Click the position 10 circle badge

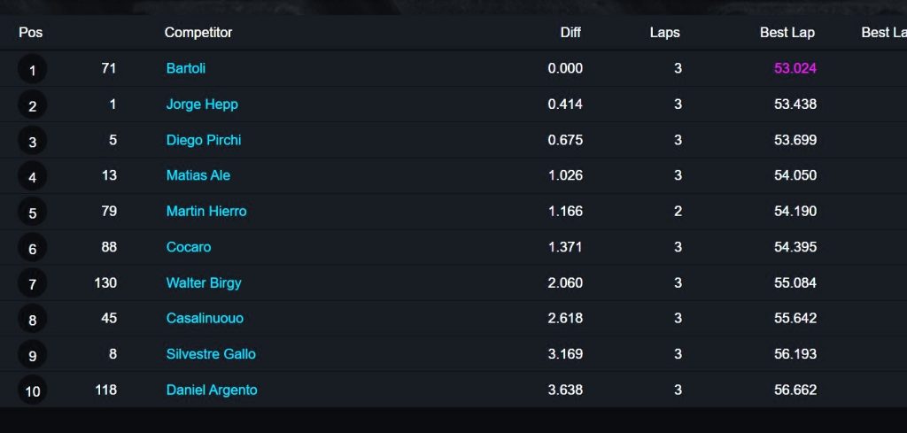33,391
